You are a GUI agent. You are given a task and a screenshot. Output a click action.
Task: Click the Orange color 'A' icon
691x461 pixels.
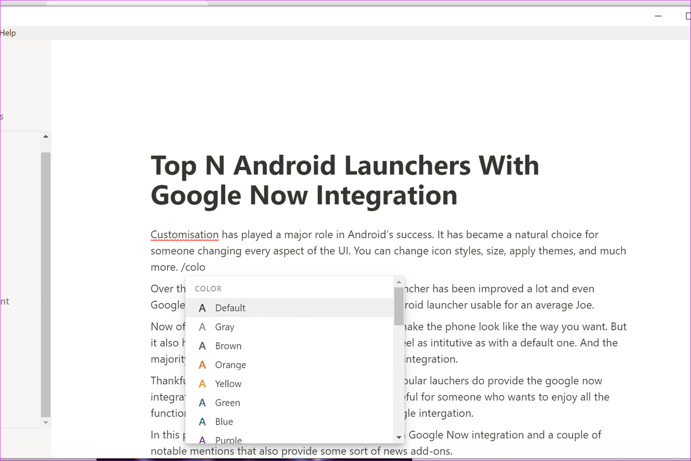click(x=202, y=365)
